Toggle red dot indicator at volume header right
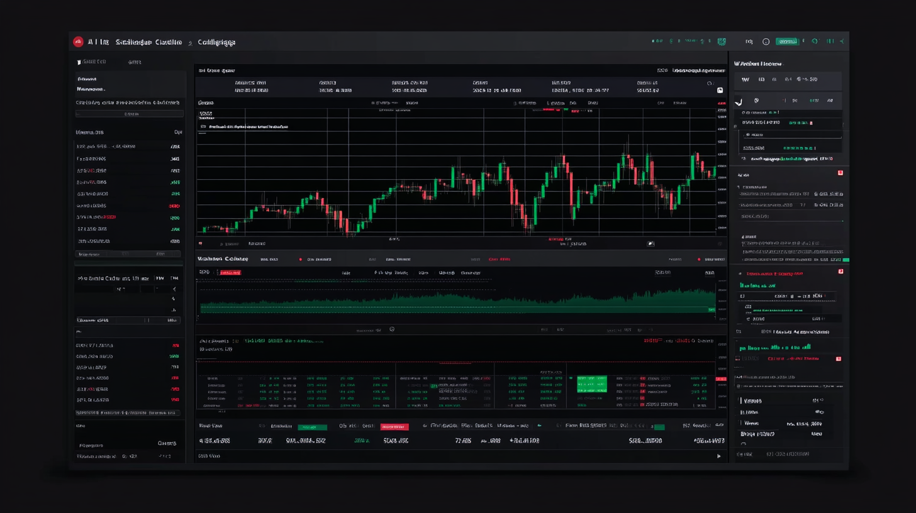 699,259
